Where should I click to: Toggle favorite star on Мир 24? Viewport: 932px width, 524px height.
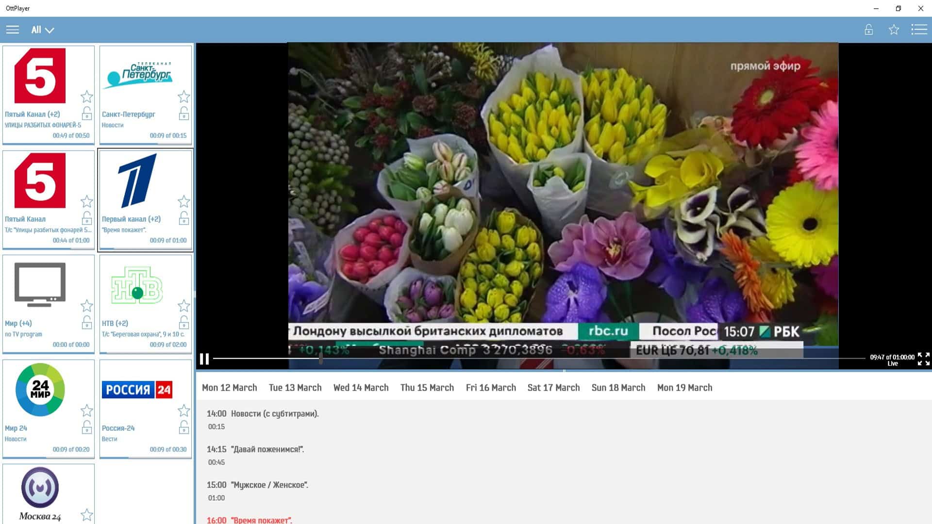point(87,410)
